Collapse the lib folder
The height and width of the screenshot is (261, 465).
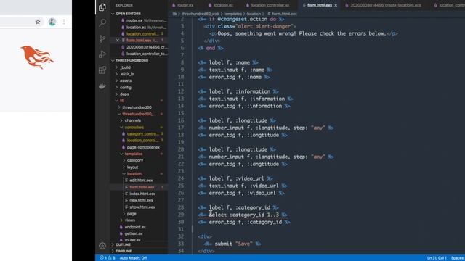click(122, 101)
